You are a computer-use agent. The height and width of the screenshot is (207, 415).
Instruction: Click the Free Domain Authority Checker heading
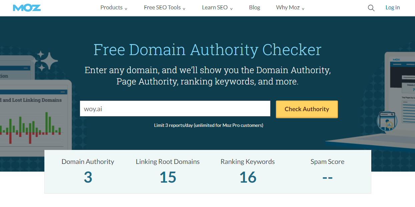click(207, 50)
